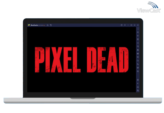Click the BlueStacks logo in the title bar
The height and width of the screenshot is (113, 164).
point(29,25)
